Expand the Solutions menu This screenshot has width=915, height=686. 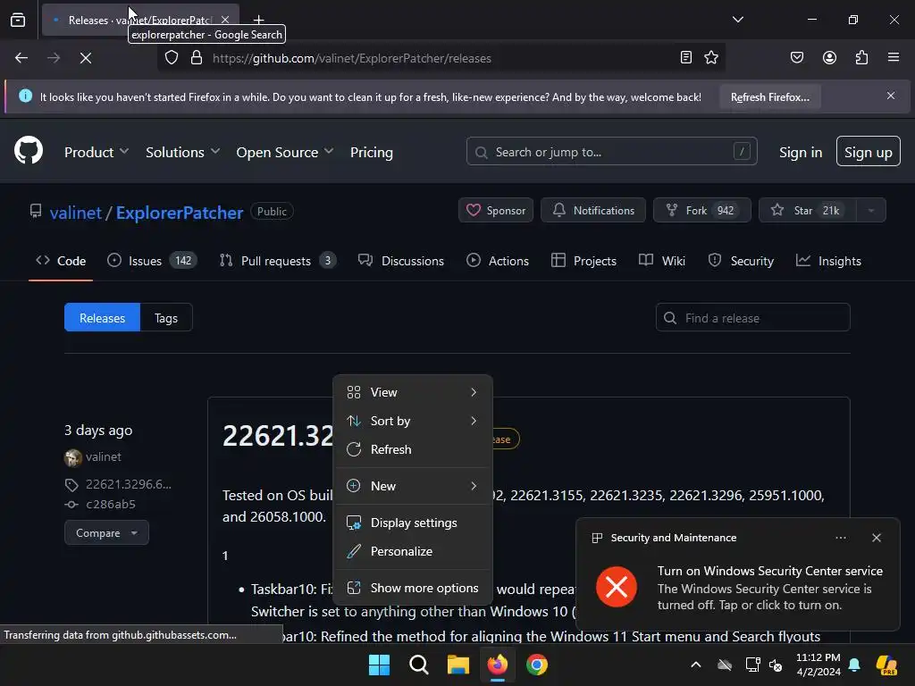[182, 152]
